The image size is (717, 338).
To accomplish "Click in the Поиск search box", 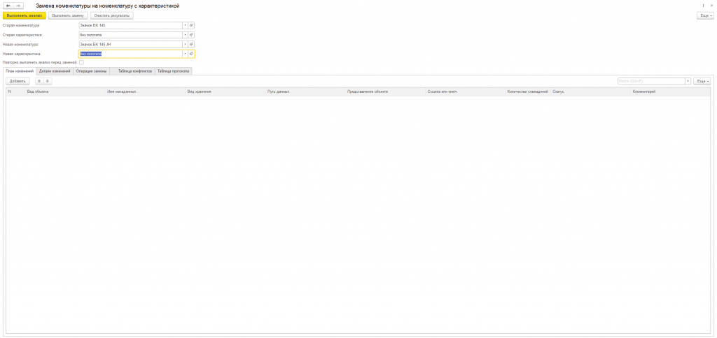I will (x=650, y=81).
